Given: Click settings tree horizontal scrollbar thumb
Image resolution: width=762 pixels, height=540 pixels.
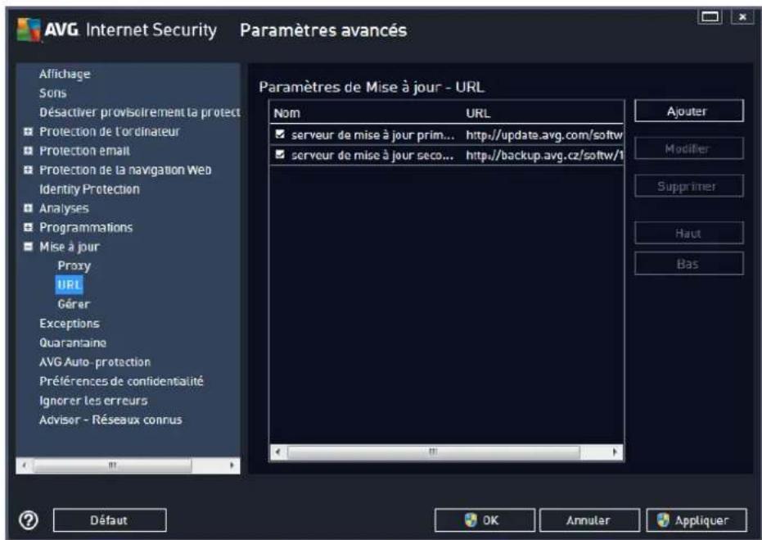Looking at the screenshot, I should coord(112,465).
